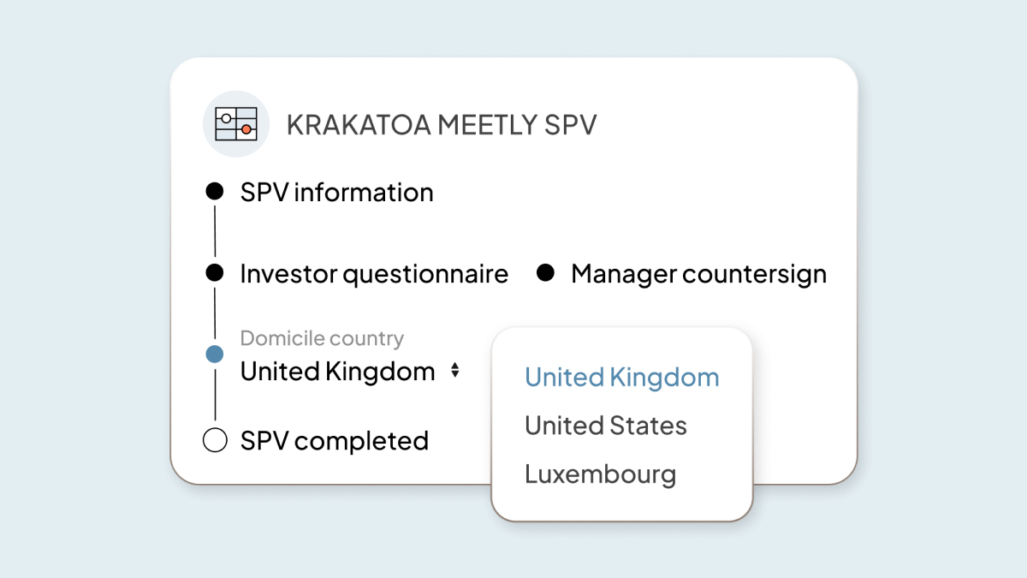The height and width of the screenshot is (578, 1027).
Task: Click the hollow SPV completed step circle
Action: point(214,440)
